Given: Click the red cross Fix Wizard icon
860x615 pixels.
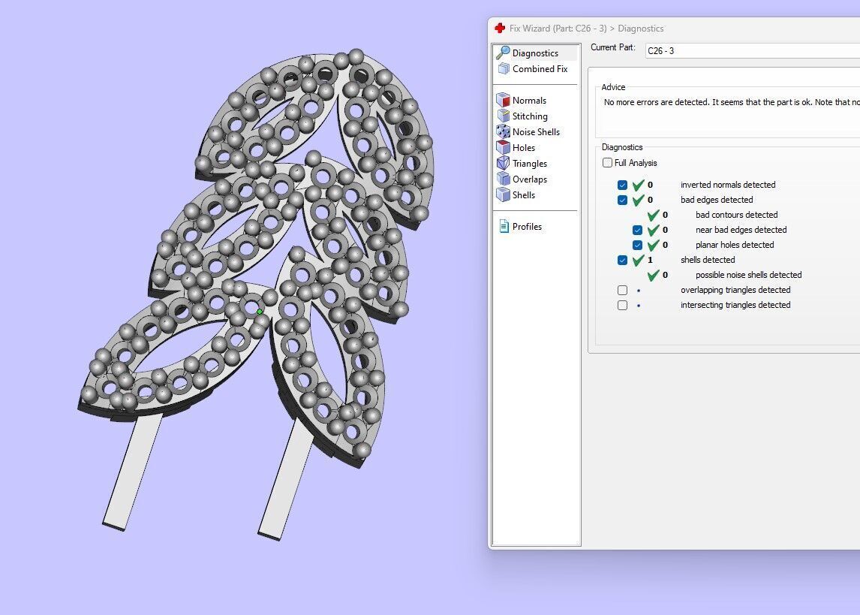Looking at the screenshot, I should click(500, 28).
